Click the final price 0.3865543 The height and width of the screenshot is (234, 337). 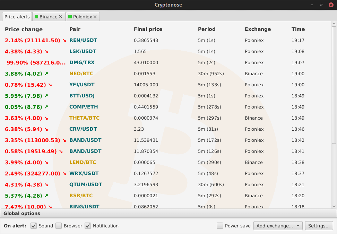click(x=146, y=41)
